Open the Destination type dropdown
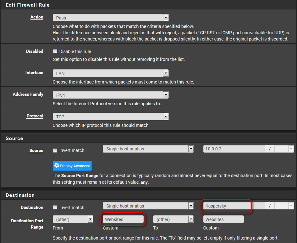The image size is (297, 243). [x=148, y=206]
